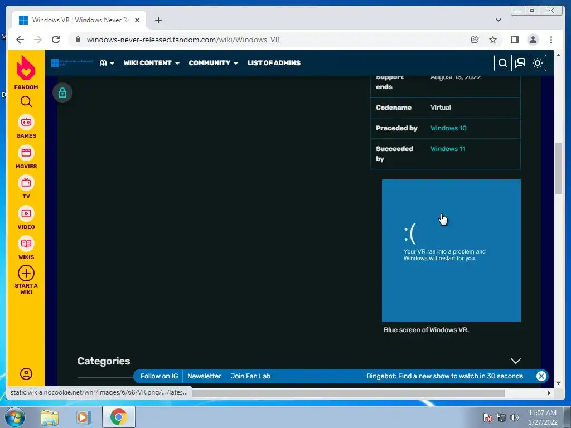Viewport: 571px width, 428px height.
Task: Click Follow on IG
Action: [x=159, y=376]
